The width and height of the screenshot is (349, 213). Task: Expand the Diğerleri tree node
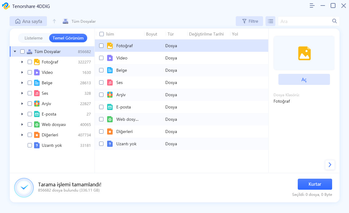point(22,135)
